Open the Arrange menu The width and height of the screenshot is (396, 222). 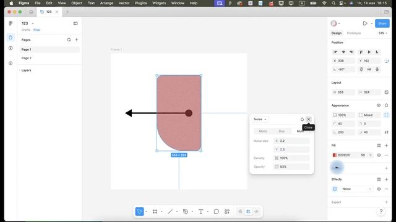[106, 3]
